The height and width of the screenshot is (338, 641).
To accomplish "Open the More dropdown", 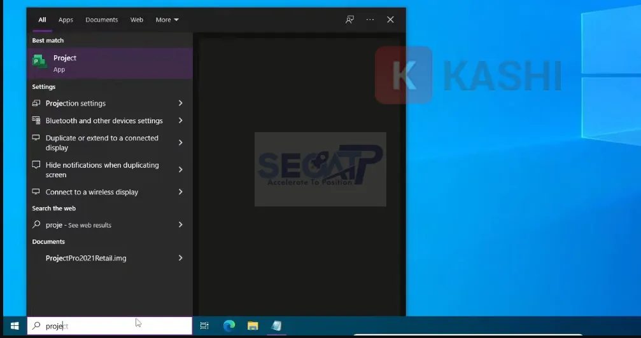I will tap(167, 20).
